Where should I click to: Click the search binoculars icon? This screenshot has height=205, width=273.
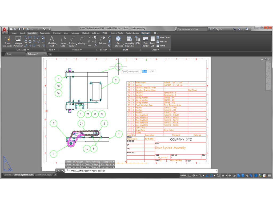point(210,29)
